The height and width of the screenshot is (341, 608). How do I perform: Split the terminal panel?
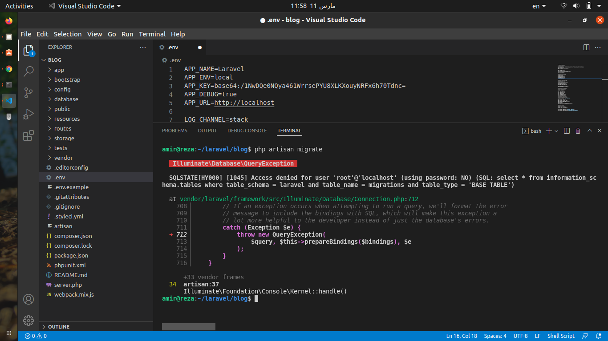coord(567,131)
